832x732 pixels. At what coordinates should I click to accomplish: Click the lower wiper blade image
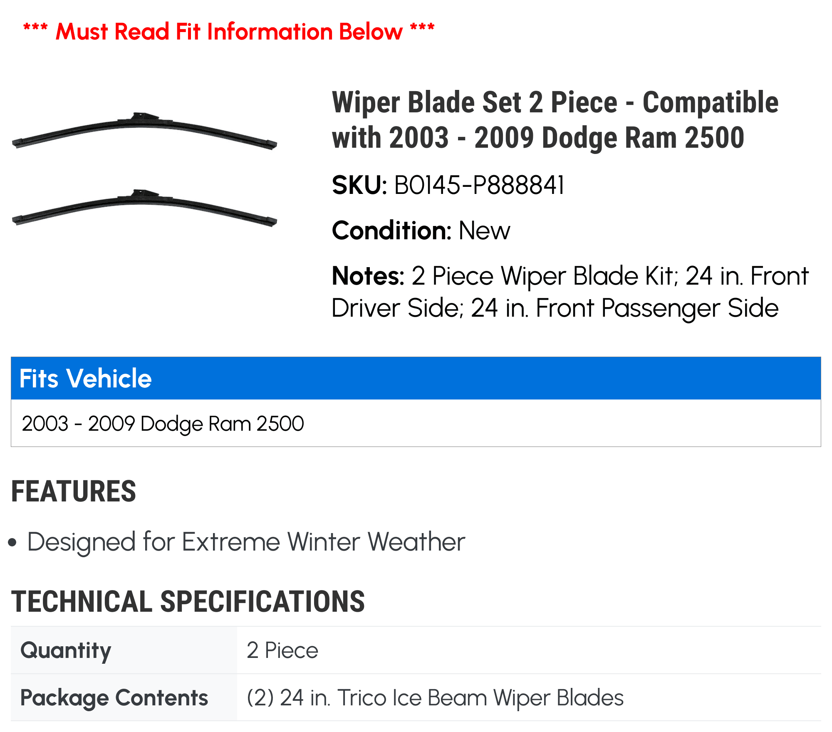144,208
